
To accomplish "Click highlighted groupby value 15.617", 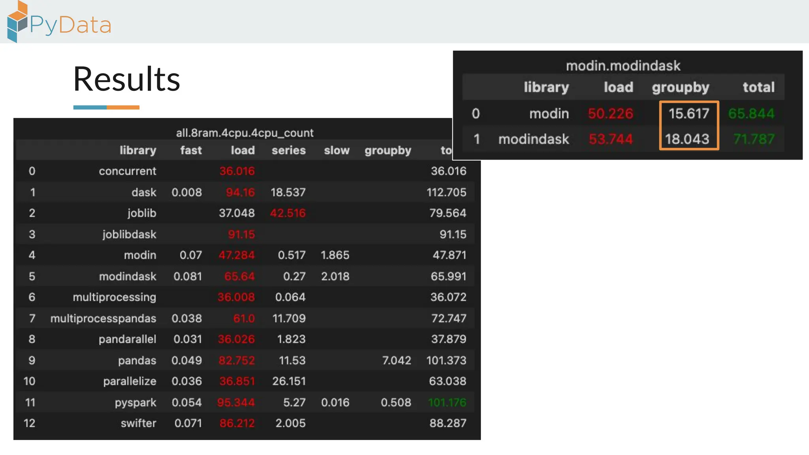I will coord(689,113).
